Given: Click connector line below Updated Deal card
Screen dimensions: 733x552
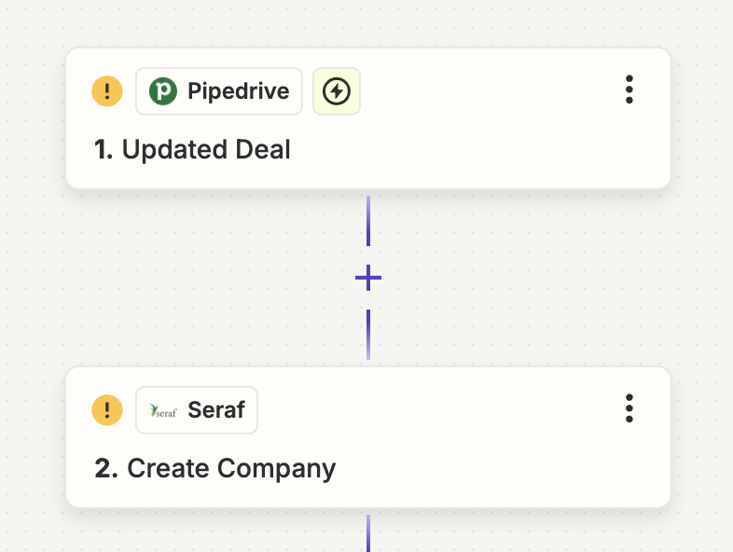Looking at the screenshot, I should [368, 221].
